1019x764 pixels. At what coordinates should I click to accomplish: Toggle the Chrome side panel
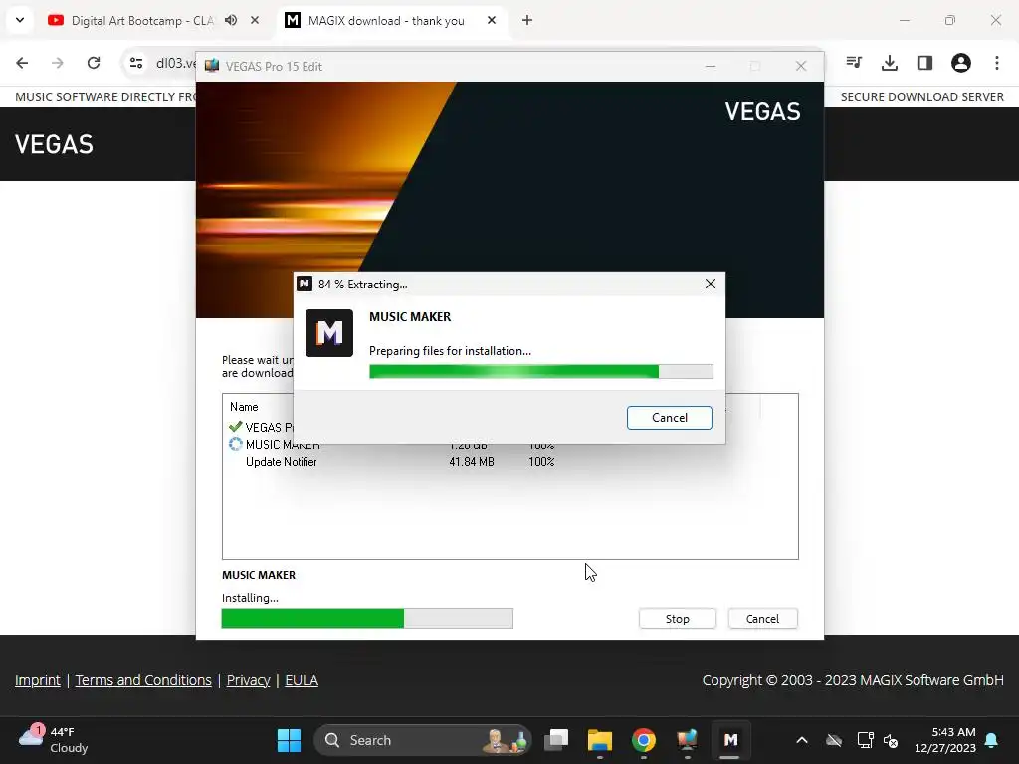tap(925, 63)
